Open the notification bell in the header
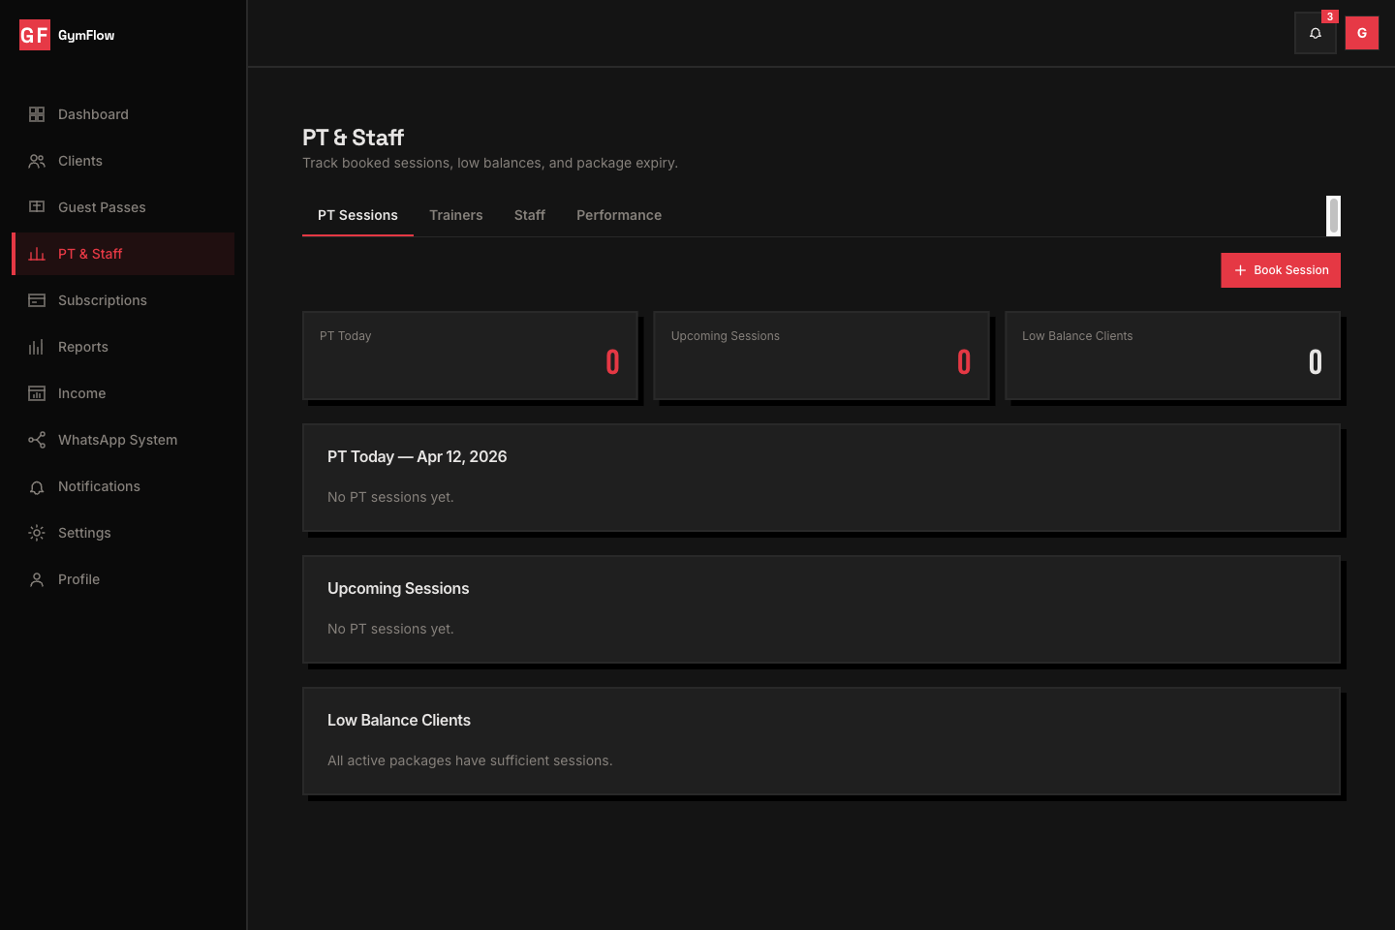This screenshot has width=1395, height=930. [1316, 33]
